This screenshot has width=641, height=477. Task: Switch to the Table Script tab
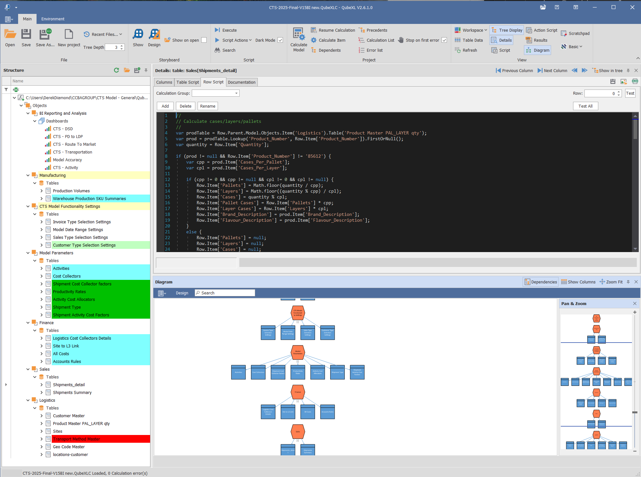[x=188, y=82]
